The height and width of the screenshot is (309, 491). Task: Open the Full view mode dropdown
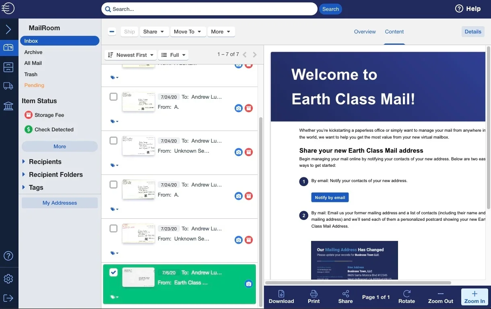tap(173, 55)
